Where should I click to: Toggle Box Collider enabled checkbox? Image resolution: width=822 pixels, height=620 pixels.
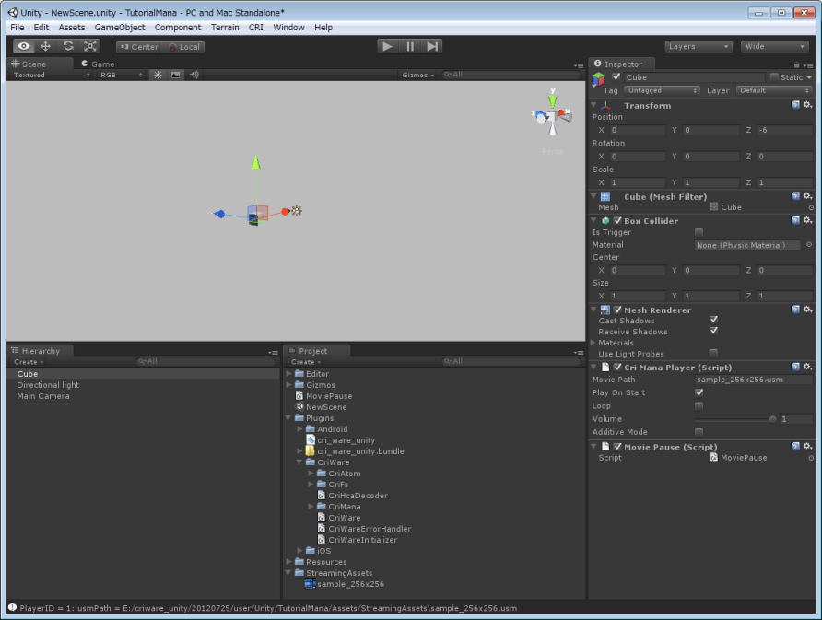(617, 221)
